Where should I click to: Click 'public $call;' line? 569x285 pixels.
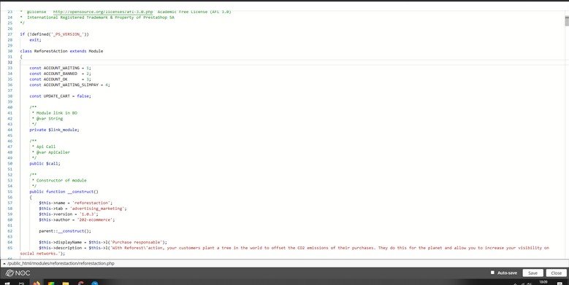(x=45, y=163)
